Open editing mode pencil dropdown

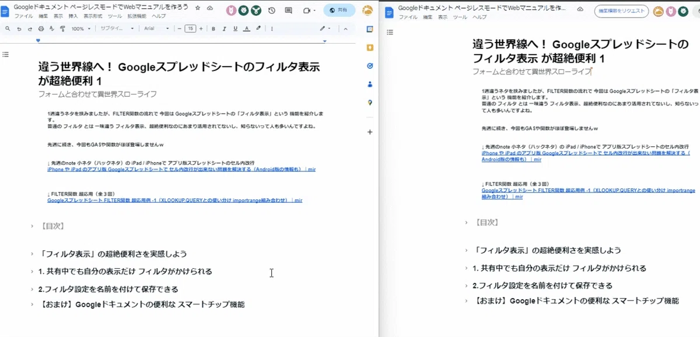pos(325,28)
